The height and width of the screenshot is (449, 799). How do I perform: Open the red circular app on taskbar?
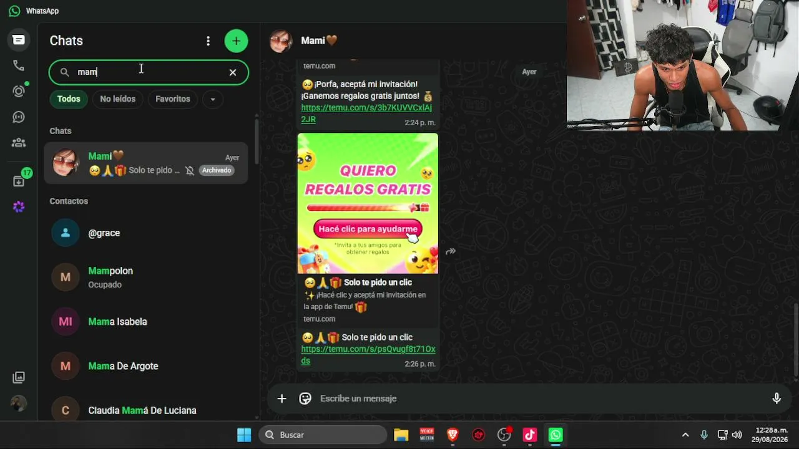478,435
